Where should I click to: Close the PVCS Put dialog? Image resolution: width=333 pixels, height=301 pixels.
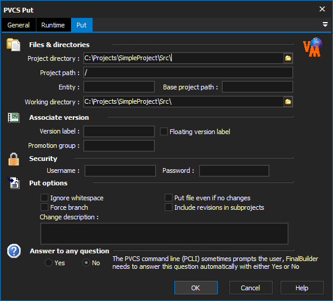(322, 9)
